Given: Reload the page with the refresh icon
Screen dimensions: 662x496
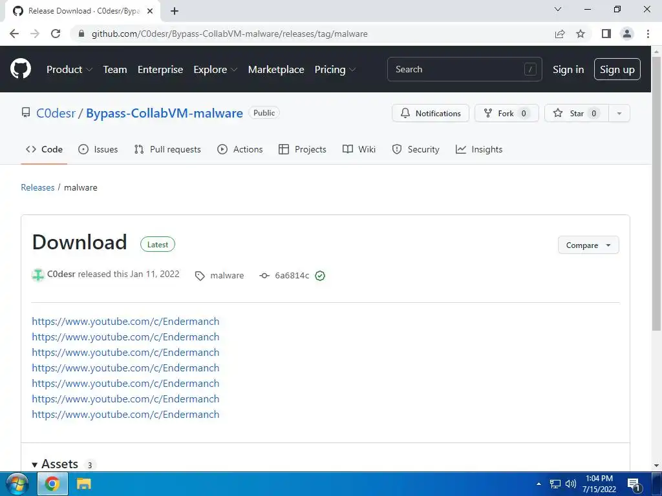Looking at the screenshot, I should [x=56, y=34].
